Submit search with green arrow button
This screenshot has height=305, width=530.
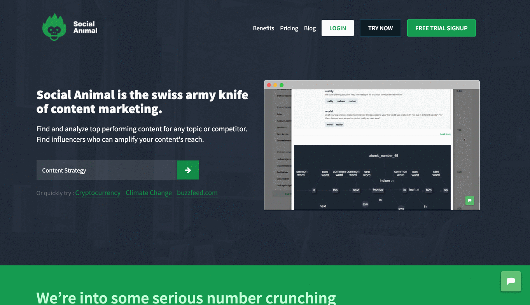[x=188, y=170]
